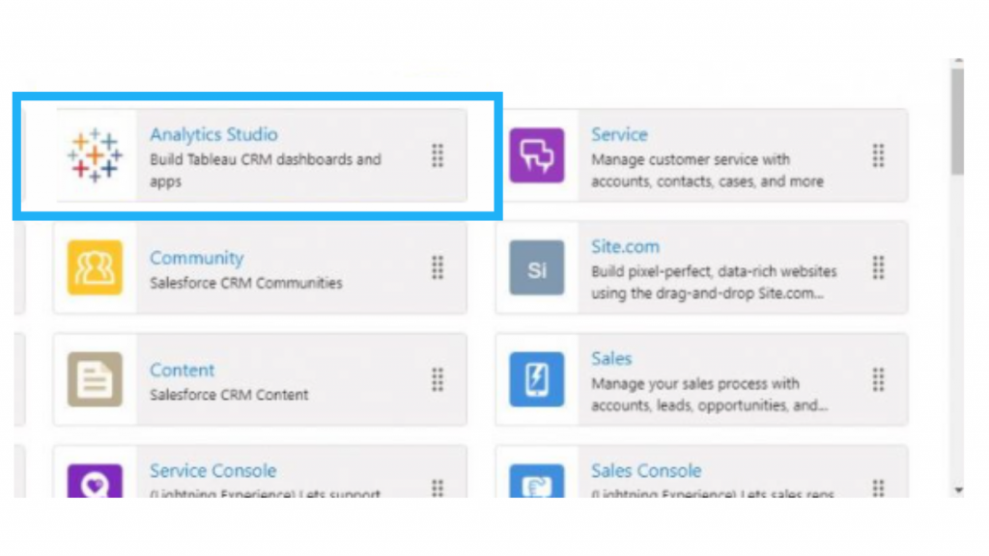Click the blue Sales Console icon

(537, 482)
